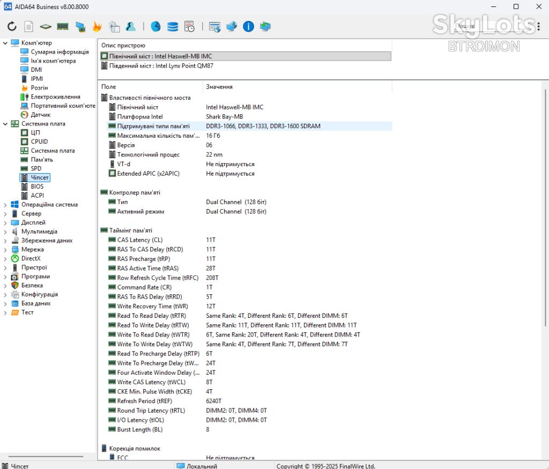Select Північний міст Intel Haswell-MB device row
The width and height of the screenshot is (549, 469).
tap(246, 56)
